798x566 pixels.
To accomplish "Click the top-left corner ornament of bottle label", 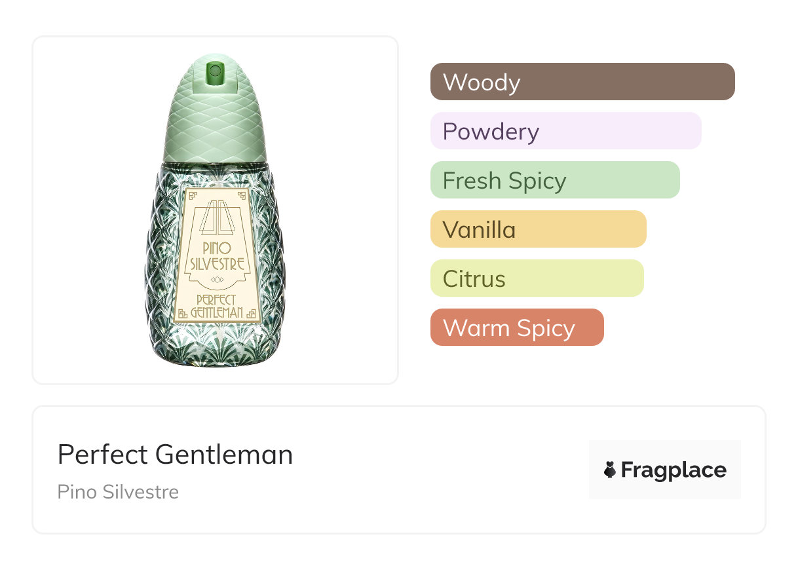I will click(x=192, y=195).
